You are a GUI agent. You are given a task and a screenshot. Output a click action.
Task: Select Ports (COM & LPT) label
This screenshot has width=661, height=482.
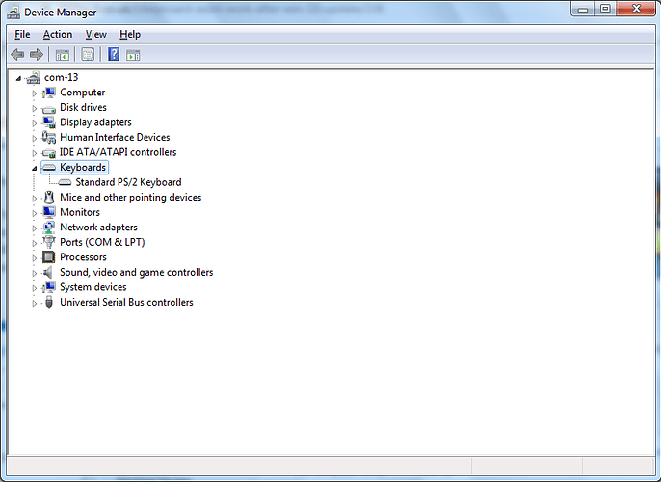[x=102, y=243]
